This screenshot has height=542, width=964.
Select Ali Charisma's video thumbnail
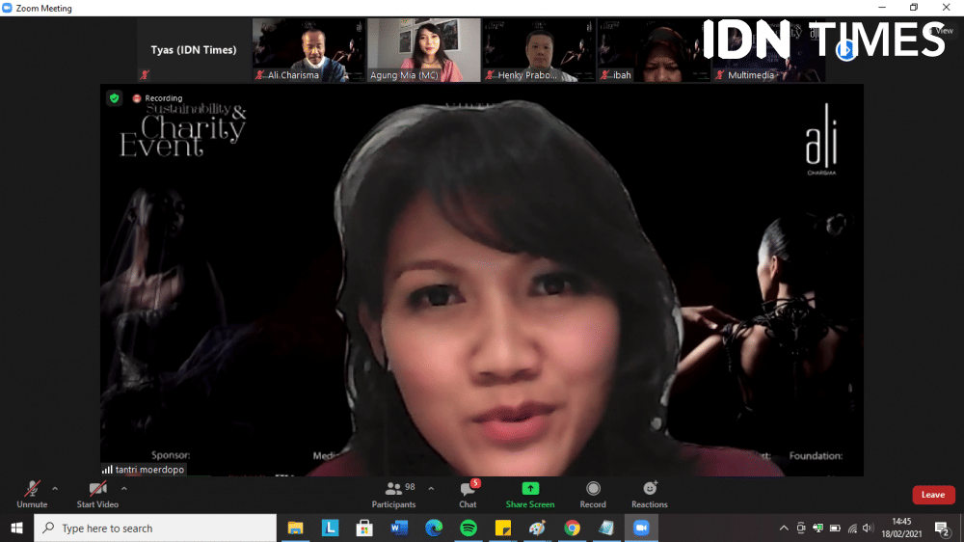[x=308, y=49]
